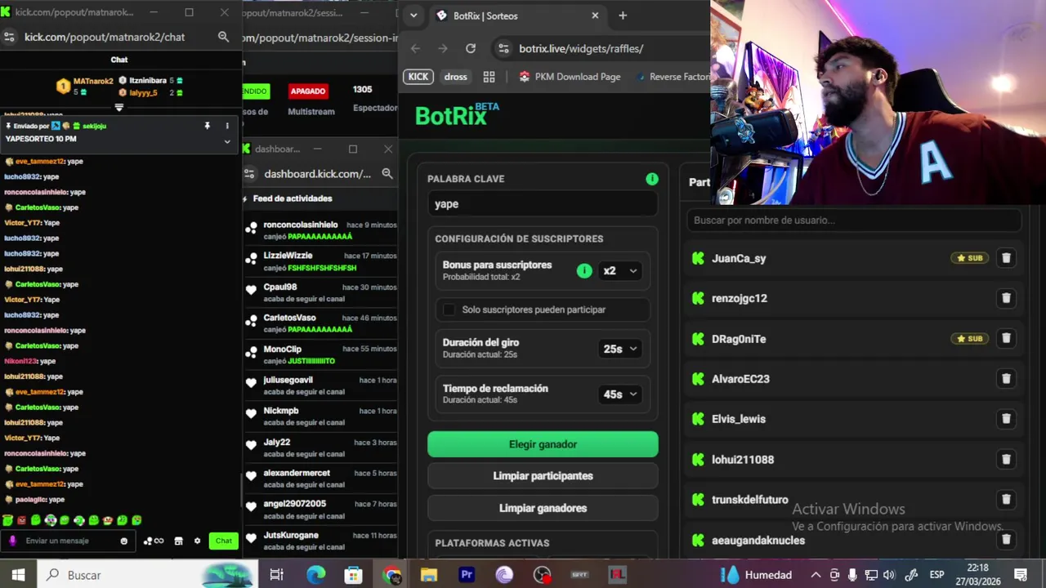Click site settings icon in chat popout window

tap(9, 37)
